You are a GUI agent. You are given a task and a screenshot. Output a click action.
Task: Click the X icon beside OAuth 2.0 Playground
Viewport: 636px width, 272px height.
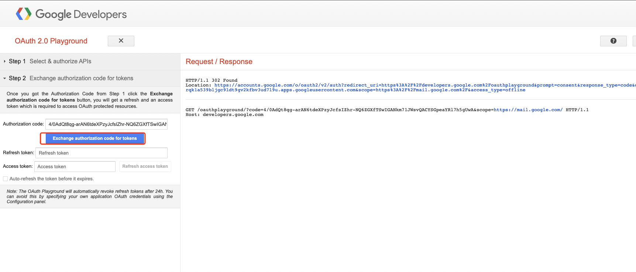point(121,41)
